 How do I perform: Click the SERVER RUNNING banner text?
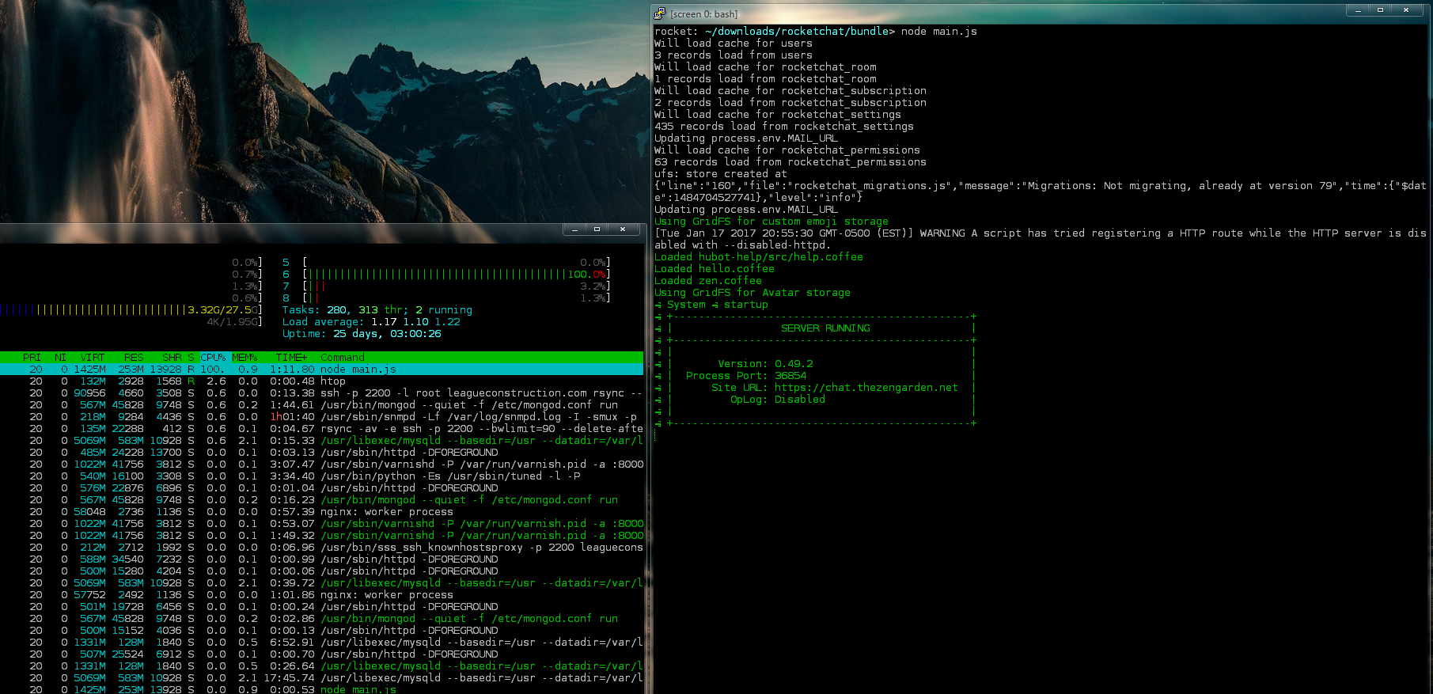coord(825,328)
